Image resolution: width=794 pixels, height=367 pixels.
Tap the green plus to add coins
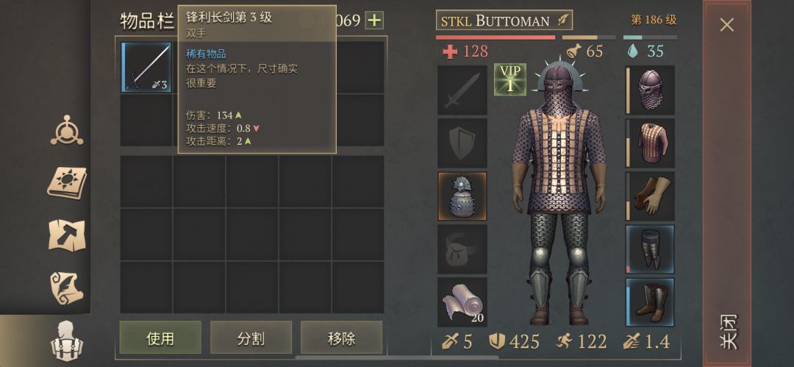coord(374,21)
